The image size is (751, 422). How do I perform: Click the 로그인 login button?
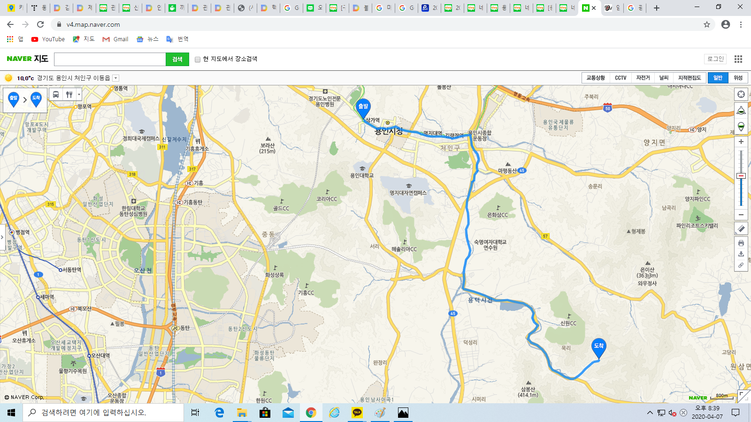coord(715,59)
